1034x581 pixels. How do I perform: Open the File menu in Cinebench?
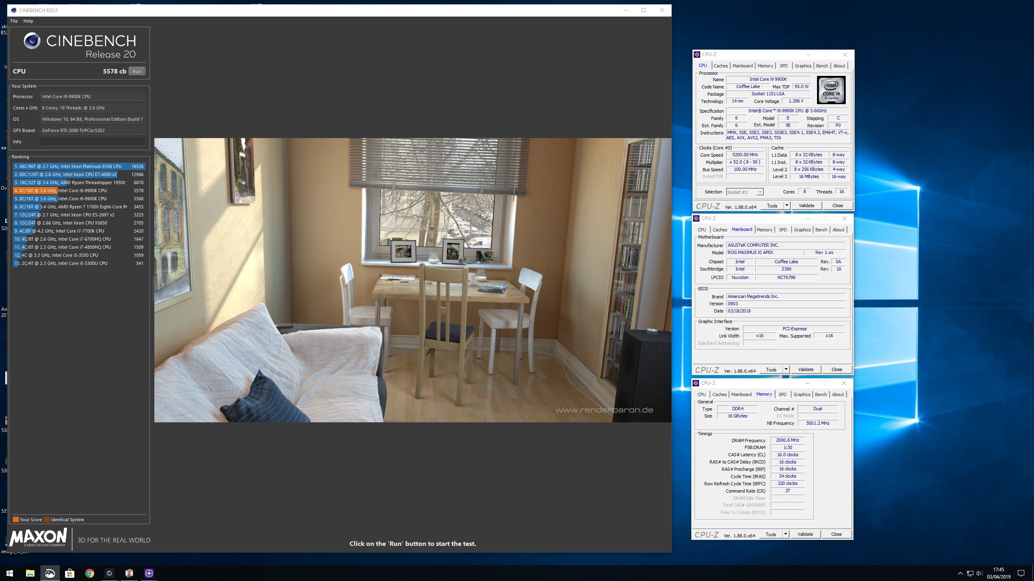[x=14, y=21]
